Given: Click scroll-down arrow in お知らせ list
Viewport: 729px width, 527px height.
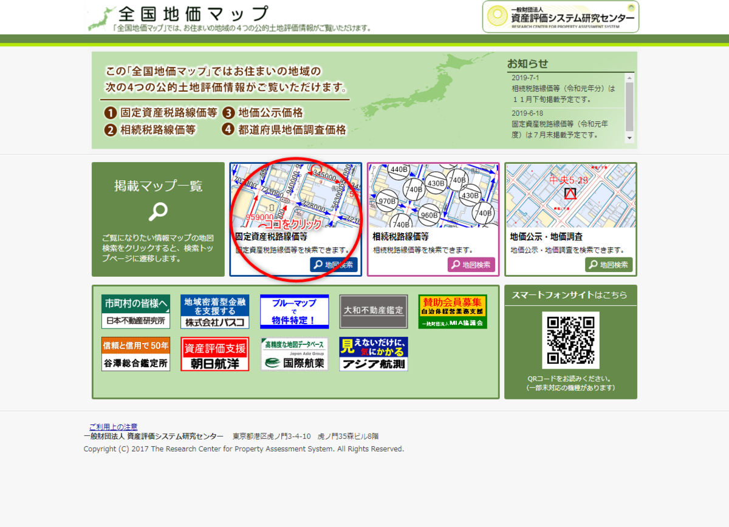Looking at the screenshot, I should [629, 138].
